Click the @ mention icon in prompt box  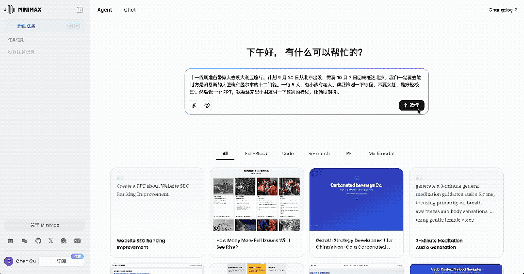(207, 105)
